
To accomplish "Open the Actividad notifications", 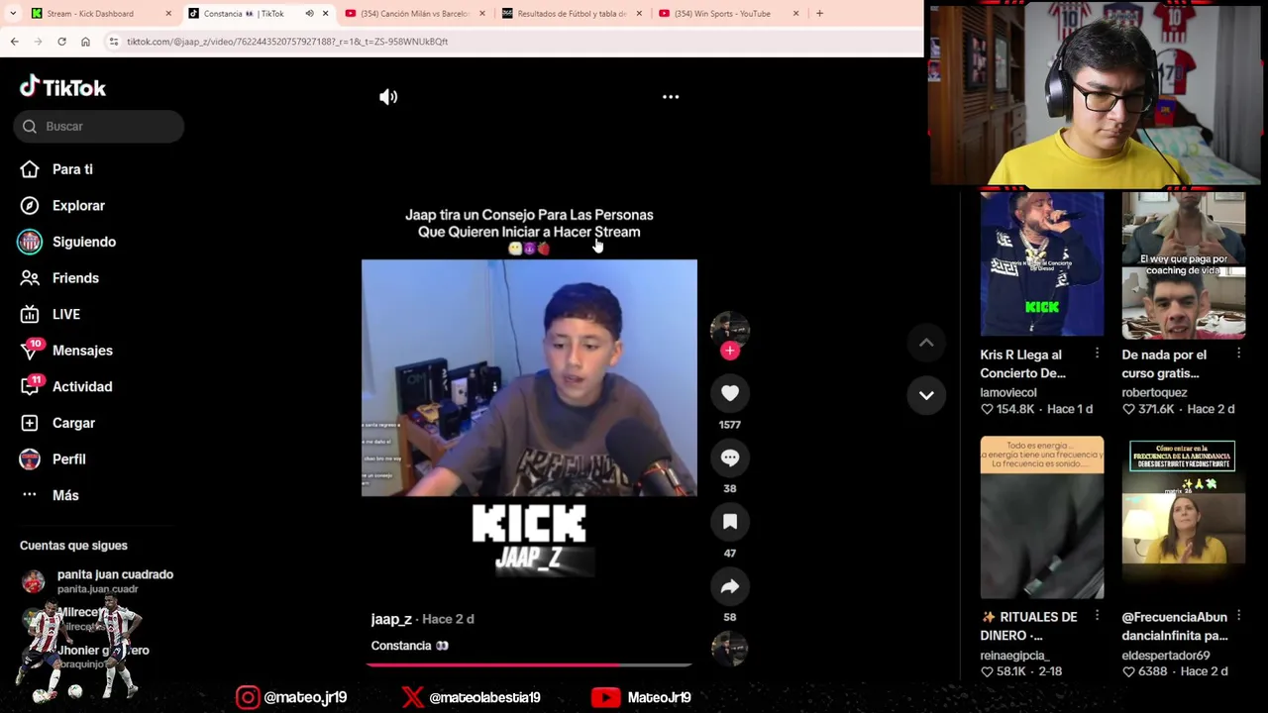I will coord(82,386).
